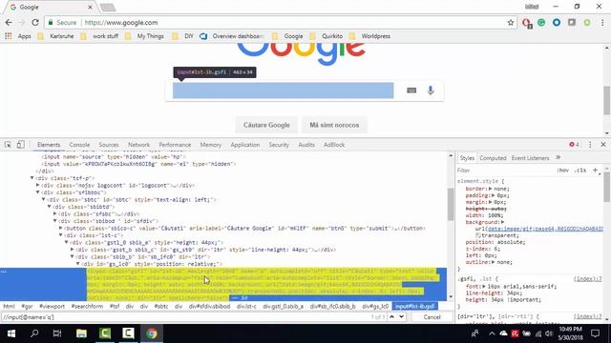The width and height of the screenshot is (611, 343).
Task: Start voice search with microphone icon
Action: pyautogui.click(x=431, y=91)
